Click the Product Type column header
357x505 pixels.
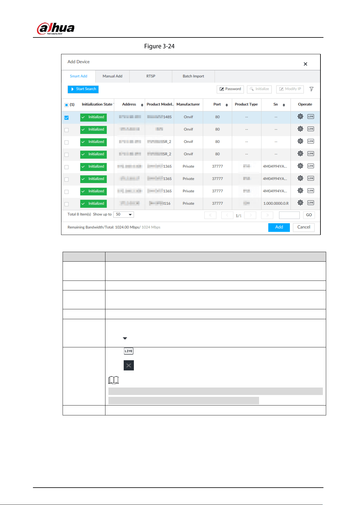point(246,104)
